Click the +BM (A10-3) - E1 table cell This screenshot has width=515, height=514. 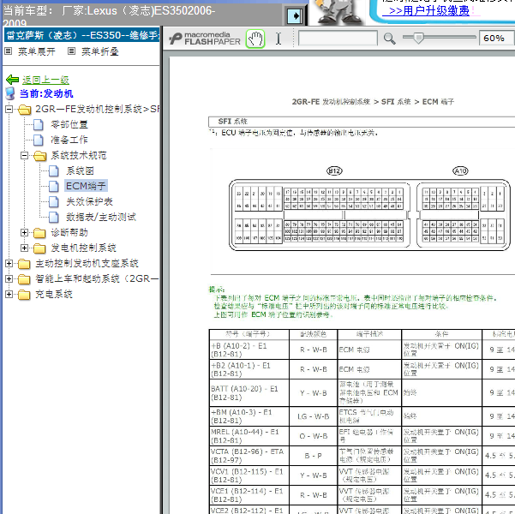tap(249, 416)
